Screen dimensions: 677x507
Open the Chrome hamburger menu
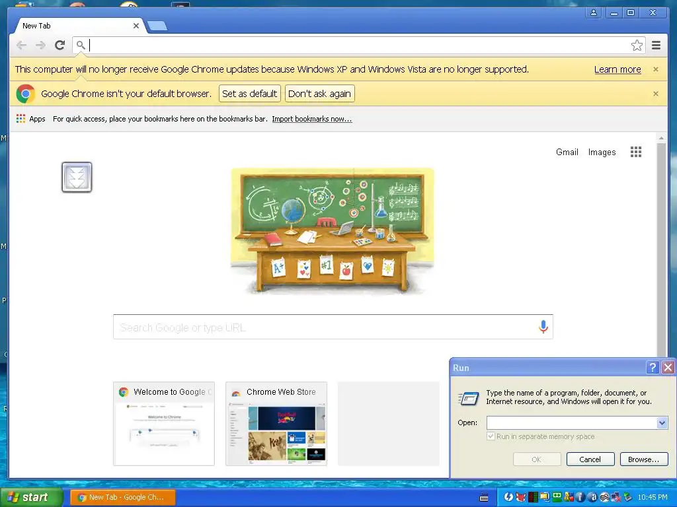[x=656, y=45]
